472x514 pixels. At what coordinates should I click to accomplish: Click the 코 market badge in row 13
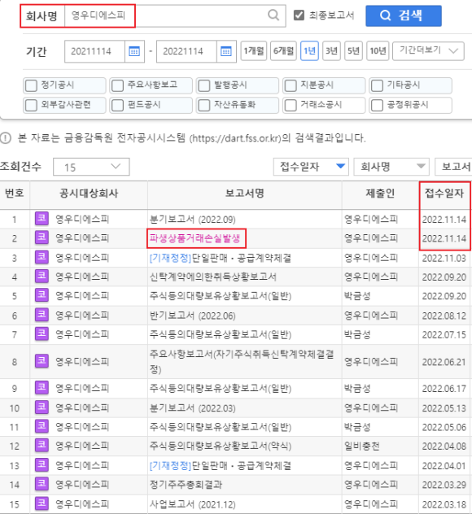[x=42, y=465]
